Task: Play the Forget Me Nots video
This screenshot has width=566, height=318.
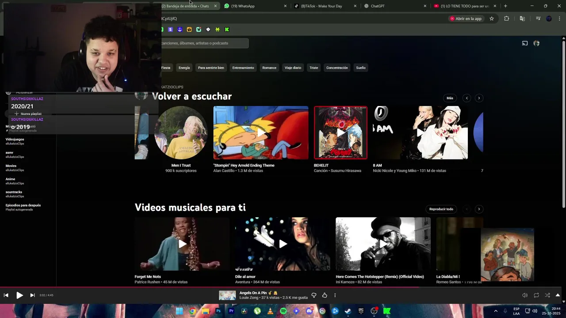Action: click(x=182, y=244)
